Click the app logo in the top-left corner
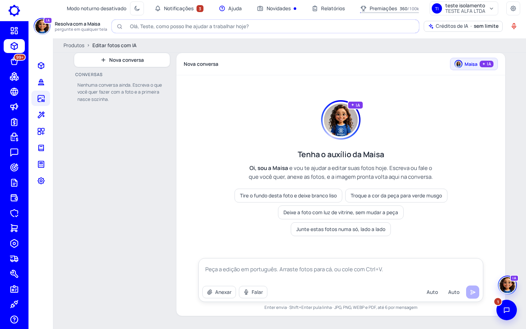 tap(14, 10)
